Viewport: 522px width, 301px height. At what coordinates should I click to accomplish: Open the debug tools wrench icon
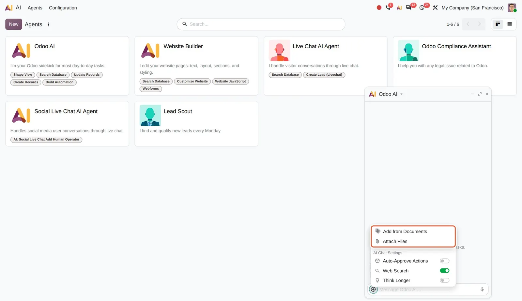click(x=435, y=8)
